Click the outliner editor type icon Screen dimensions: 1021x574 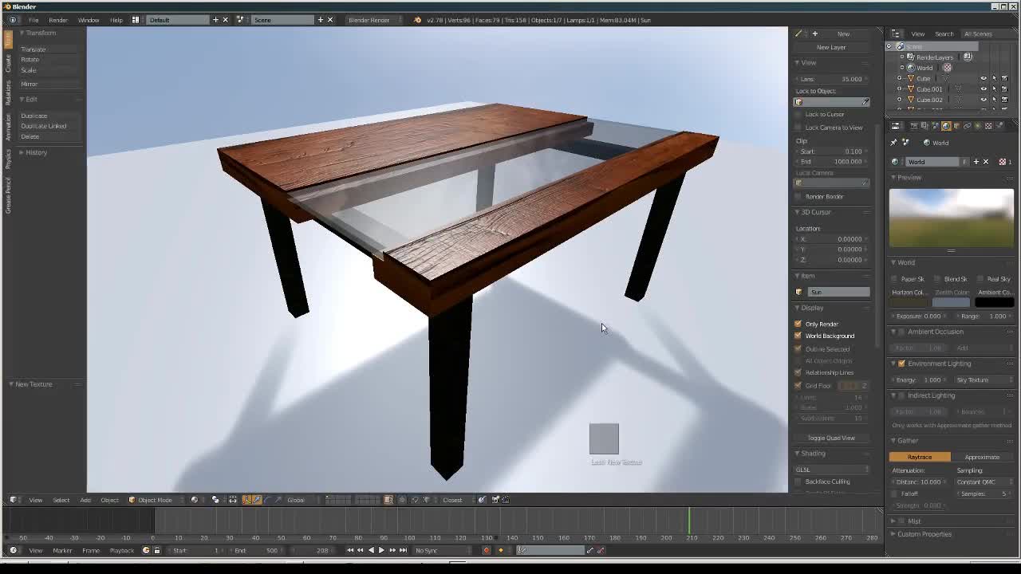[x=896, y=33]
